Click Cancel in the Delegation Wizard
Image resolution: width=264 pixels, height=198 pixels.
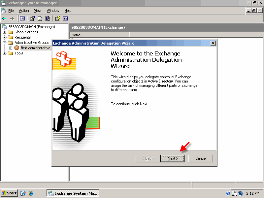(x=201, y=158)
